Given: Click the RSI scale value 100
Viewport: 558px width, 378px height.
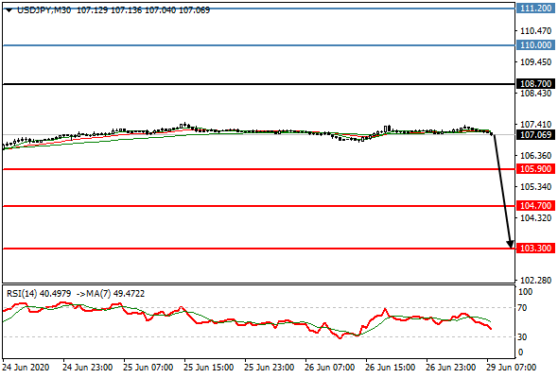Looking at the screenshot, I should [526, 292].
